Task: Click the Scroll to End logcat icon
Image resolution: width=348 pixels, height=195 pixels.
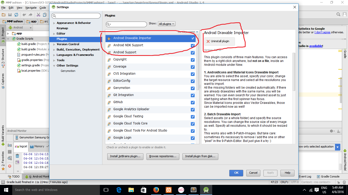Action: point(17,162)
